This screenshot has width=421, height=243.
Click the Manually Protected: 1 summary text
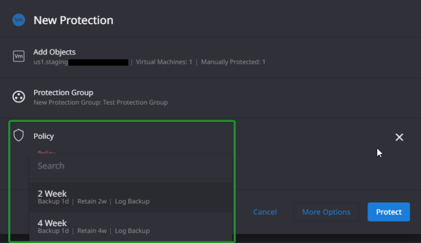[x=233, y=62]
